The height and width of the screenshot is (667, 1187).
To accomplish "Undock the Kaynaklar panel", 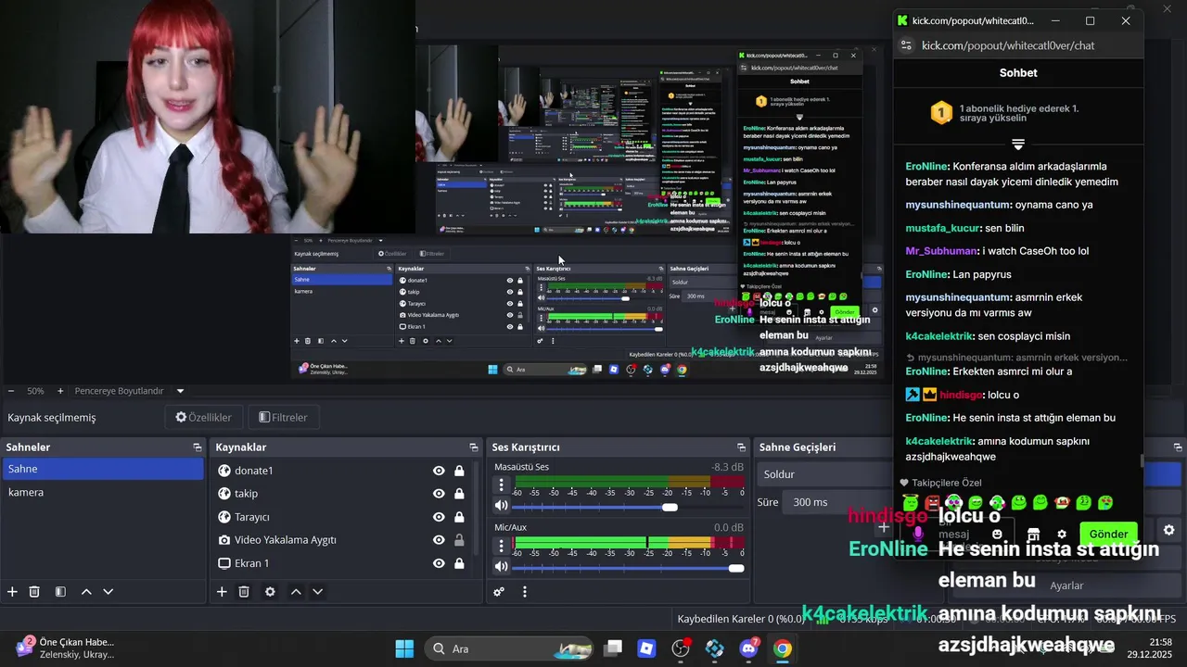I will tap(473, 447).
